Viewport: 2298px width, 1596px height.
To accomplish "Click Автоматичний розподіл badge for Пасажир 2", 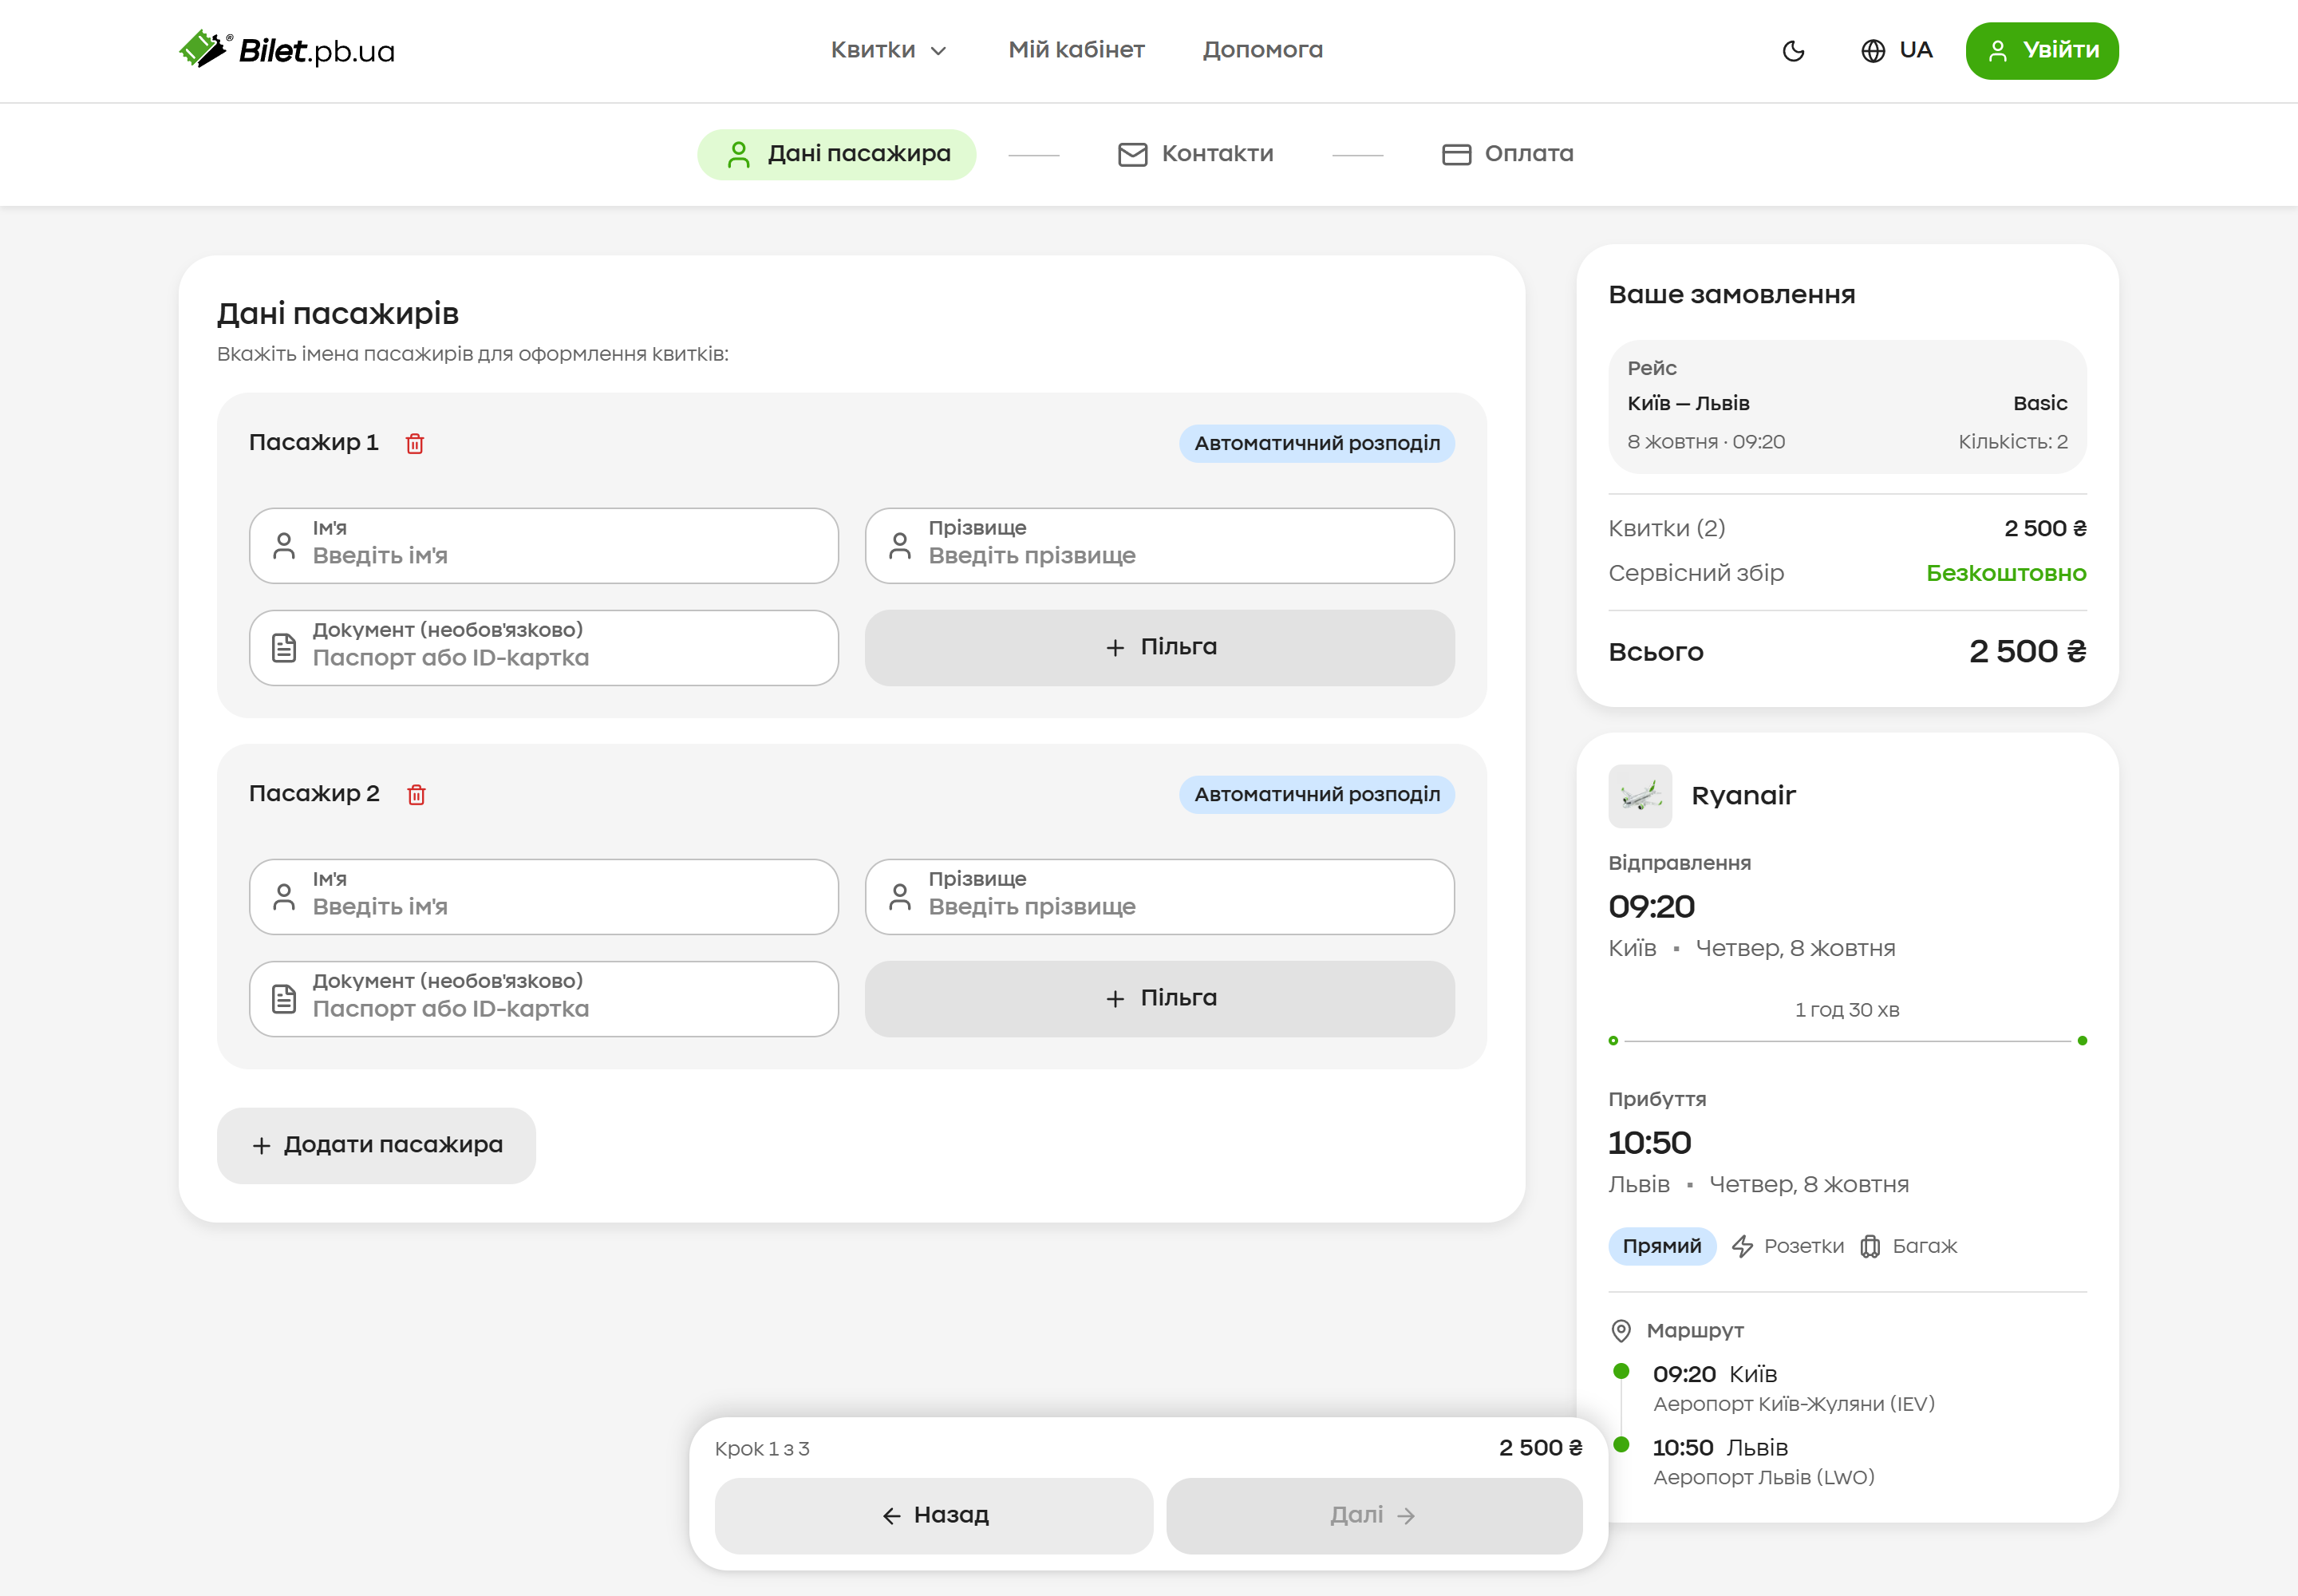I will pyautogui.click(x=1316, y=794).
